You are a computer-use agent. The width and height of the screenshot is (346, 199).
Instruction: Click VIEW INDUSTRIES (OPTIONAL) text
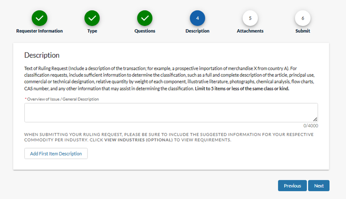138,140
